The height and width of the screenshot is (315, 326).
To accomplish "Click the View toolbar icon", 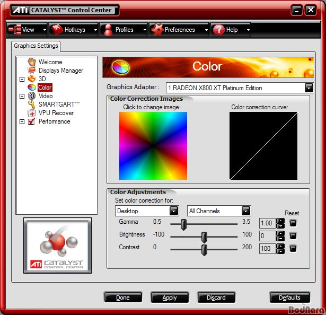I will coord(14,30).
